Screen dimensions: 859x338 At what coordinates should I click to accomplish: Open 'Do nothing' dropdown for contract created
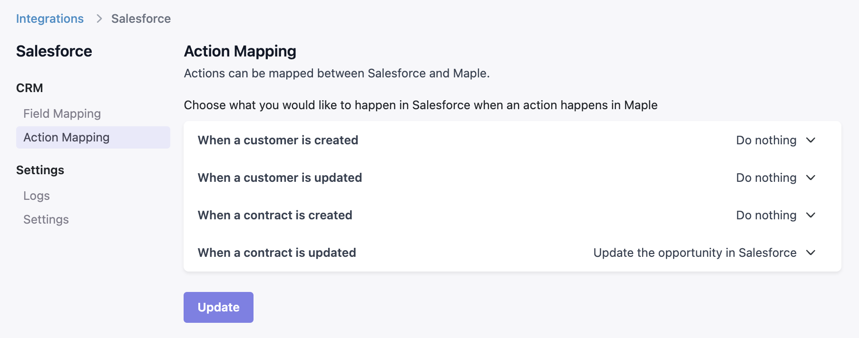point(766,215)
